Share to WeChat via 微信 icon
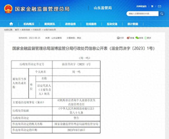 click(x=139, y=38)
